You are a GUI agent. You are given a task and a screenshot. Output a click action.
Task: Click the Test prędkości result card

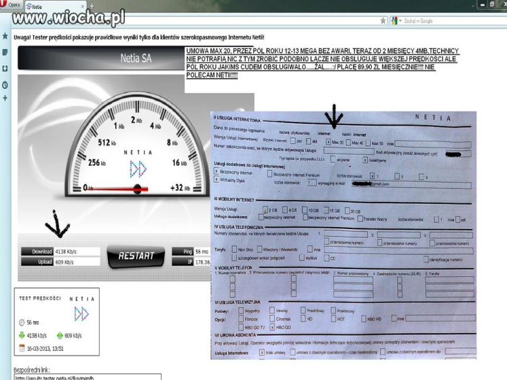[x=56, y=322]
